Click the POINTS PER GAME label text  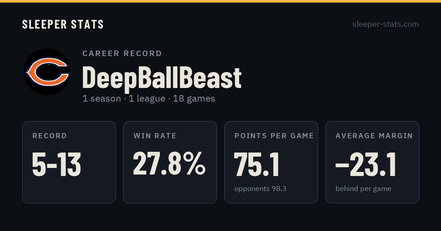pos(274,136)
